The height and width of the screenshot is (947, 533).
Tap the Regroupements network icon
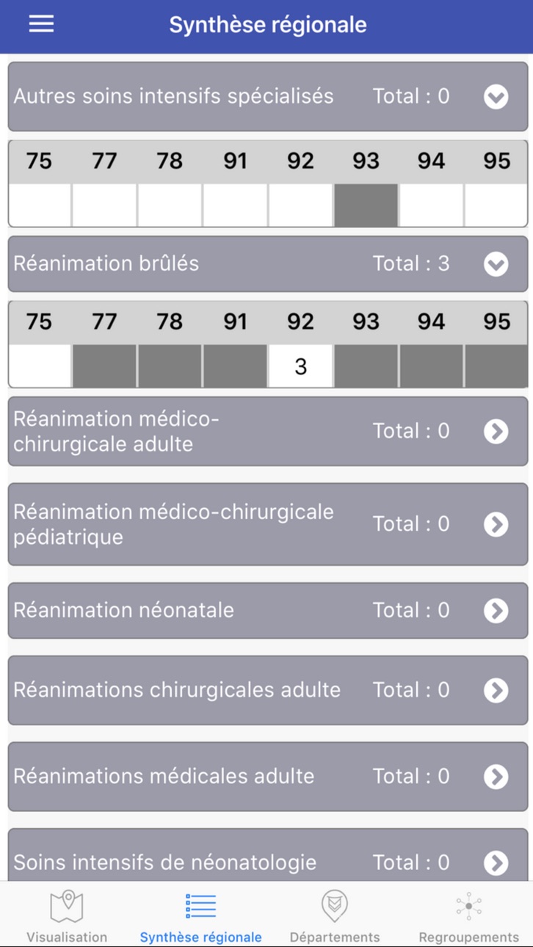[x=468, y=906]
